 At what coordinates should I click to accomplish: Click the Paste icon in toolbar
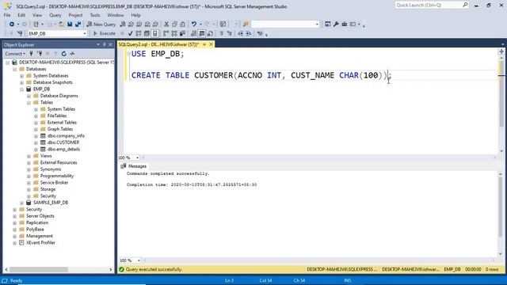tap(183, 25)
